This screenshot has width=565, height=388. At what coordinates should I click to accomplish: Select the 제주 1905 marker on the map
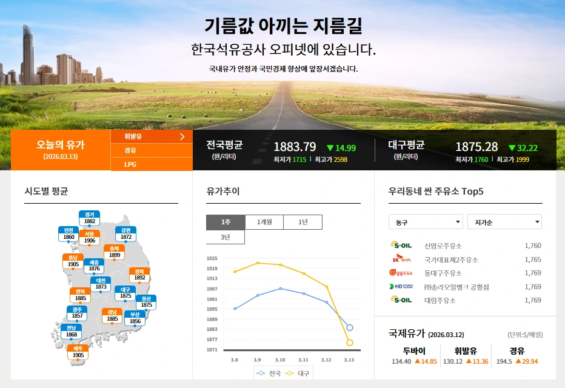pos(78,350)
